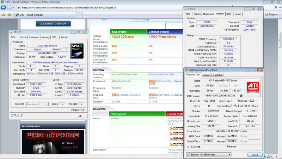Click the BIOS save chip icon in GPU-Z
This screenshot has width=282, height=159.
[x=241, y=95]
